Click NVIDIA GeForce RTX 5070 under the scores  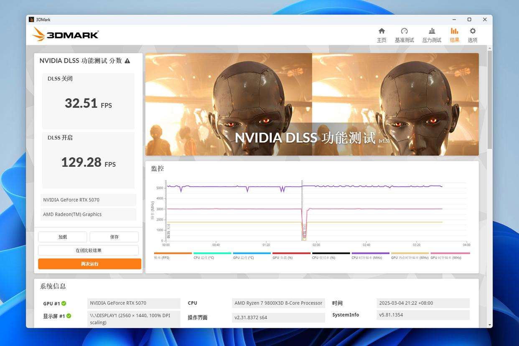tap(88, 200)
